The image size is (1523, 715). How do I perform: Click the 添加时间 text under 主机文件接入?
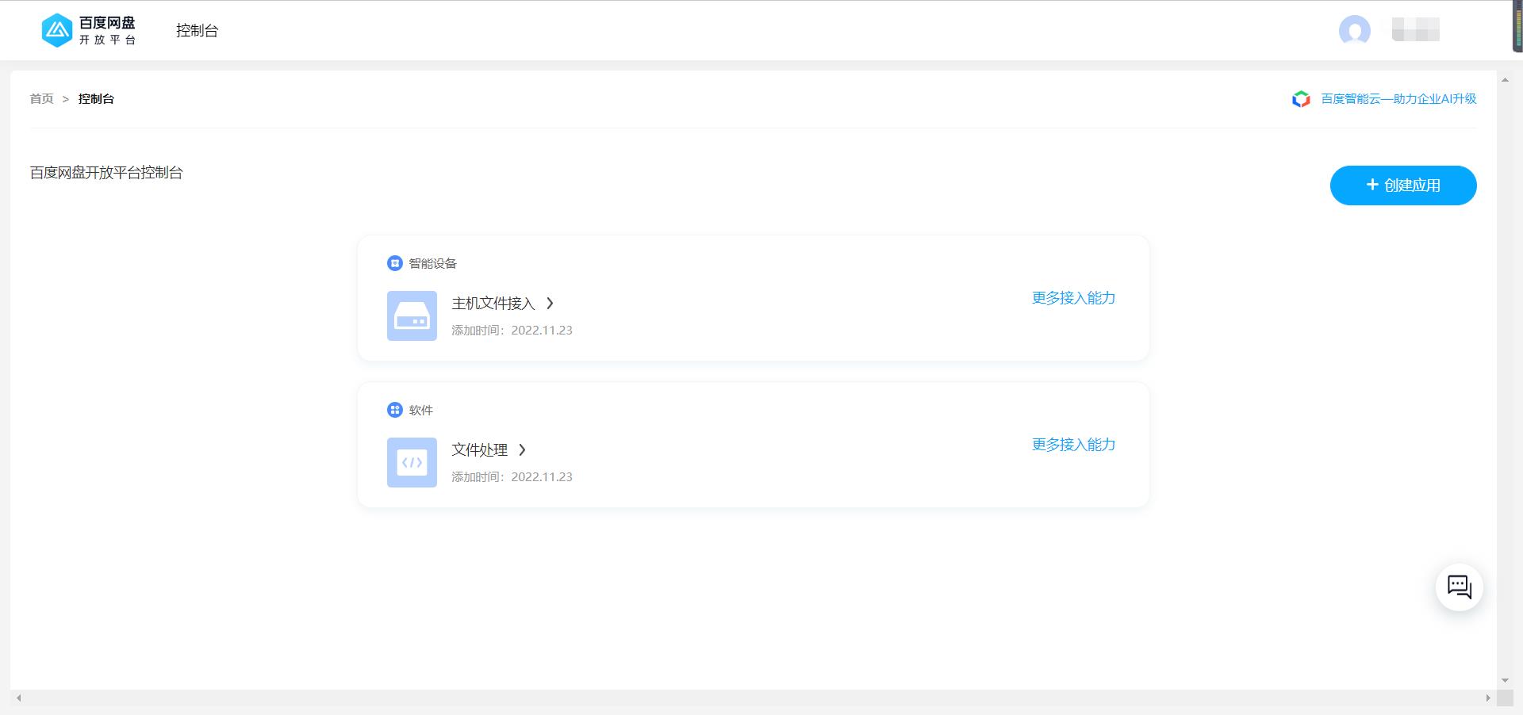pos(512,331)
